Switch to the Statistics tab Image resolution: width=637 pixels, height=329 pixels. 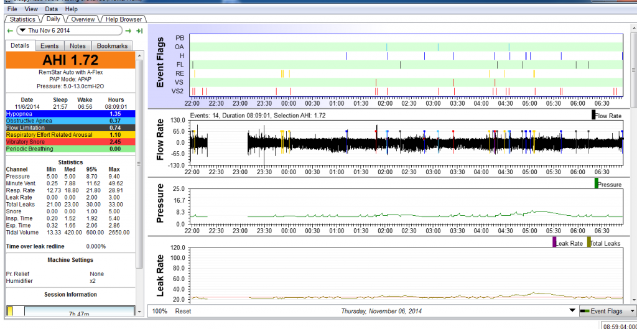22,19
